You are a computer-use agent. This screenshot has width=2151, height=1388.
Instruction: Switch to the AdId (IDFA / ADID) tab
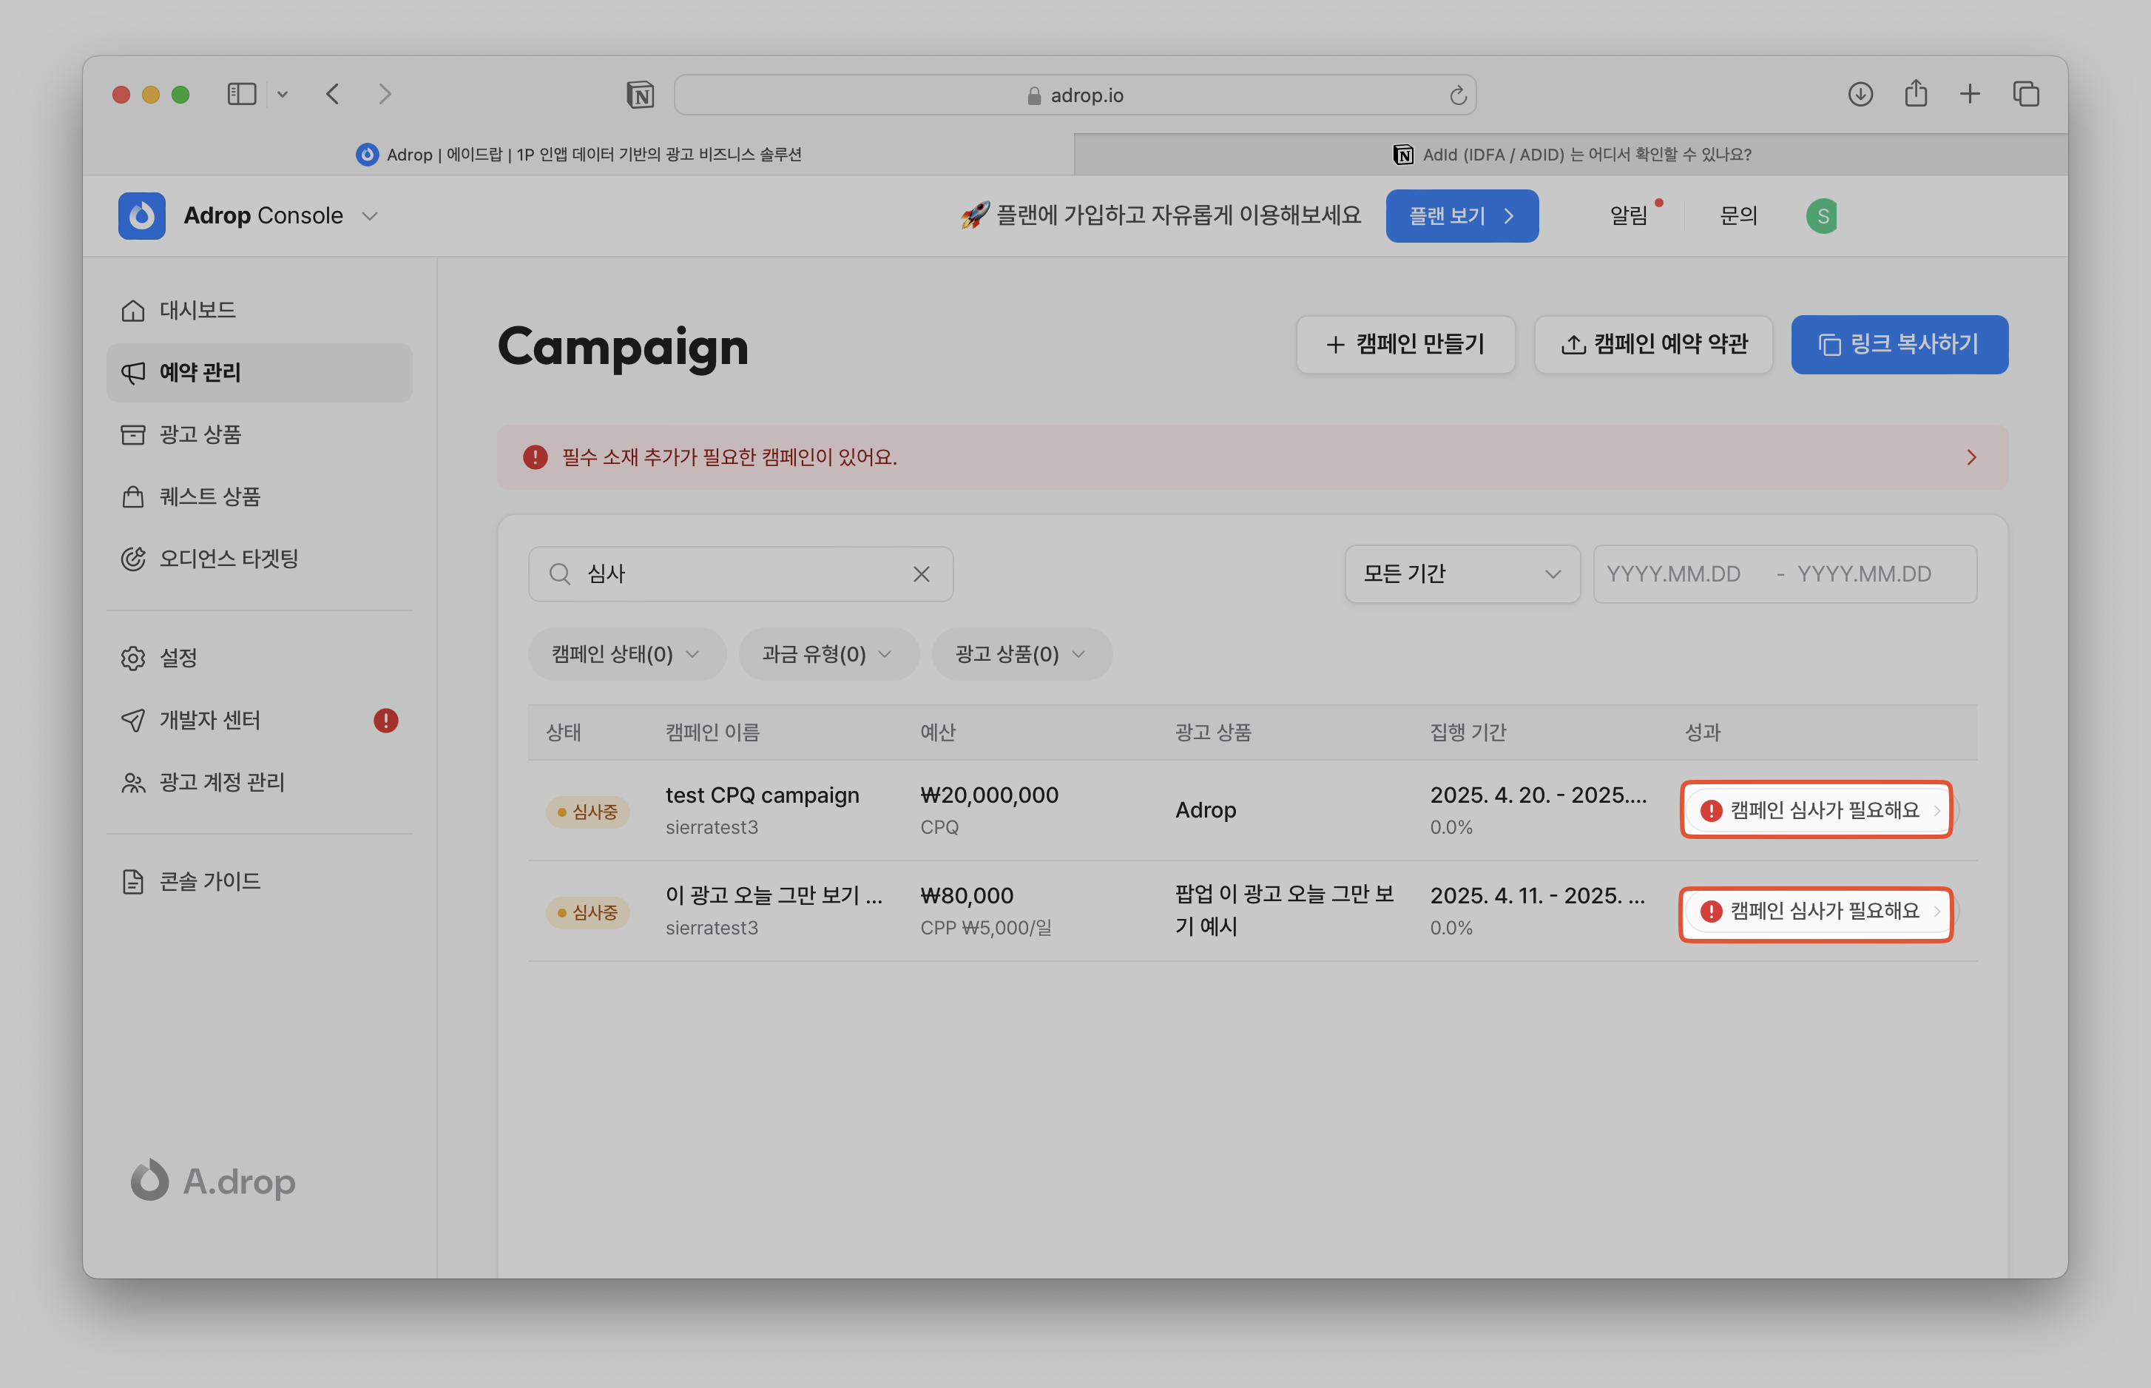[1570, 154]
